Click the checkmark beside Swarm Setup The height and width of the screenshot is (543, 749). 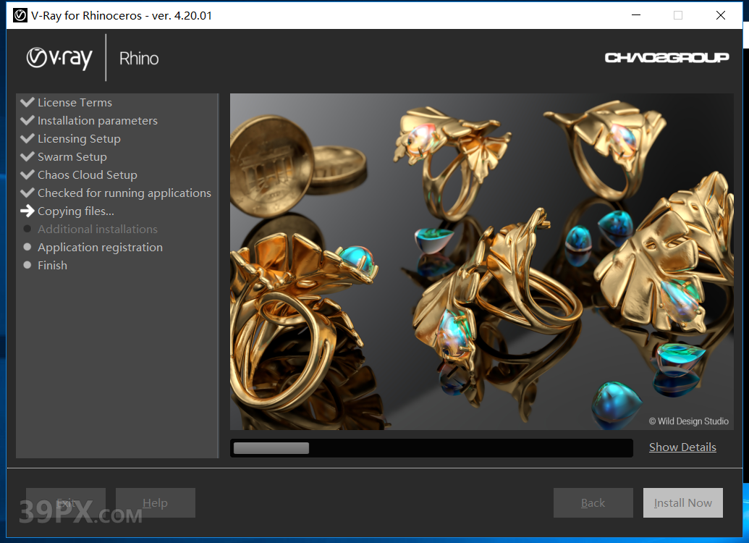coord(27,156)
